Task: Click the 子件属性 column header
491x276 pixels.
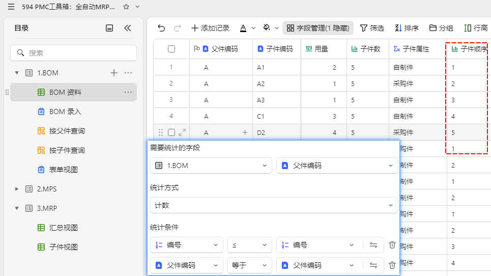Action: [418, 49]
